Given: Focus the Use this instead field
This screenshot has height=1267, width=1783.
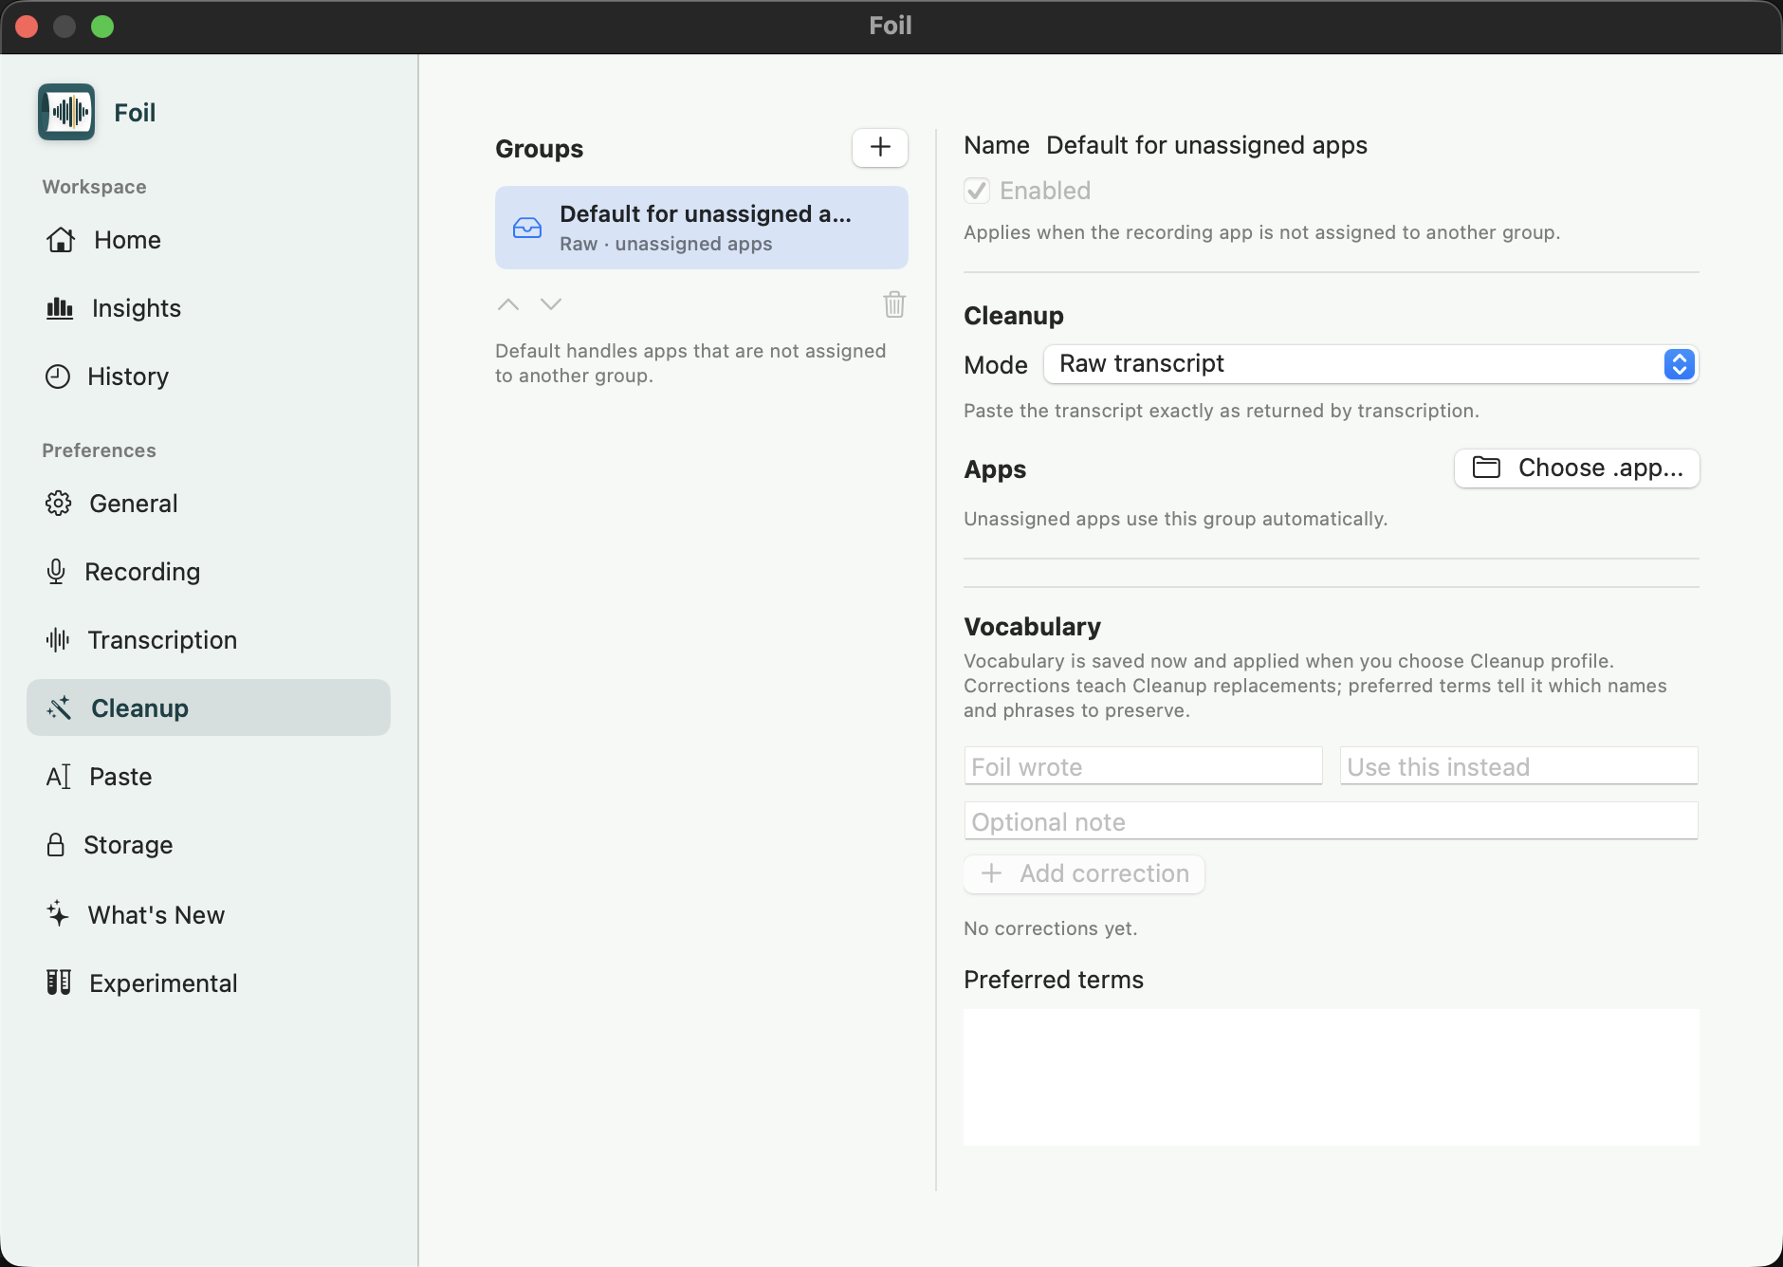Looking at the screenshot, I should [1518, 766].
